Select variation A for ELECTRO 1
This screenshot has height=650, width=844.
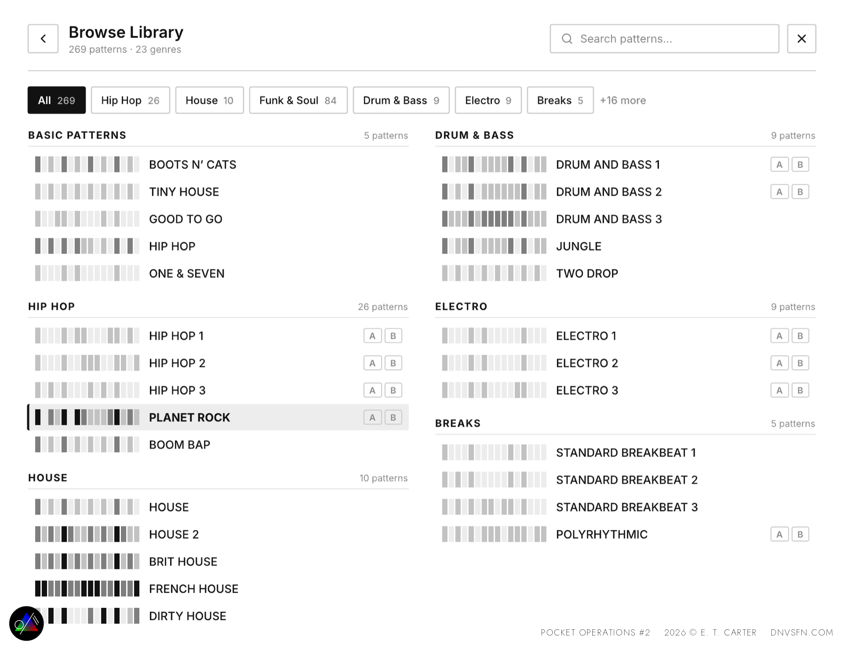tap(779, 336)
